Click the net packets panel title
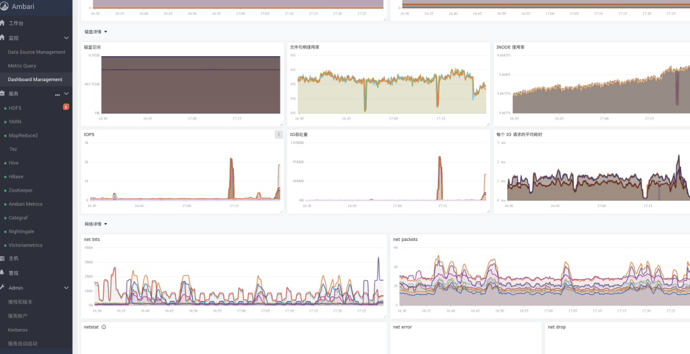The height and width of the screenshot is (354, 690). (405, 240)
